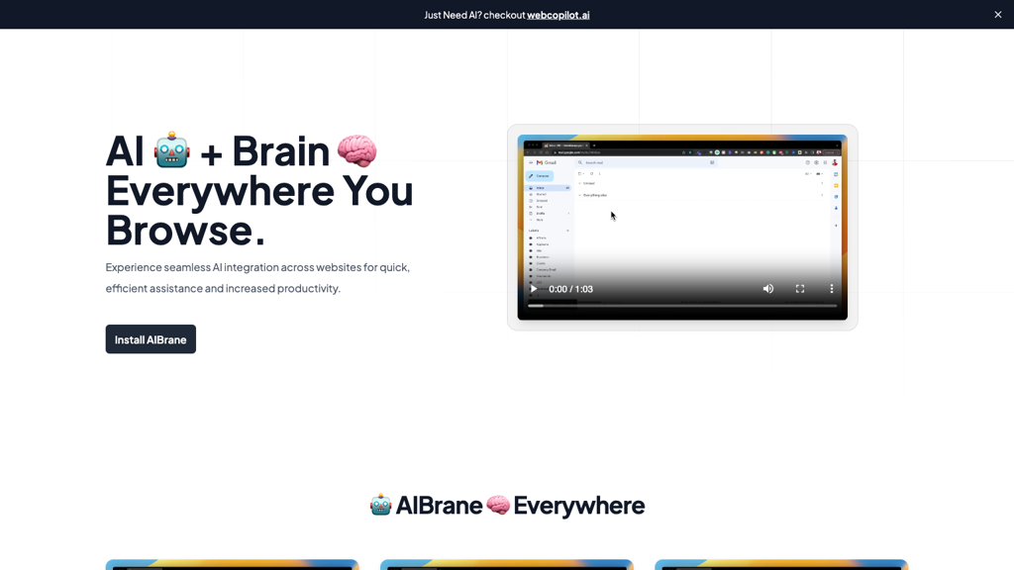
Task: Collapse the Unread section in Gmail
Action: [579, 183]
